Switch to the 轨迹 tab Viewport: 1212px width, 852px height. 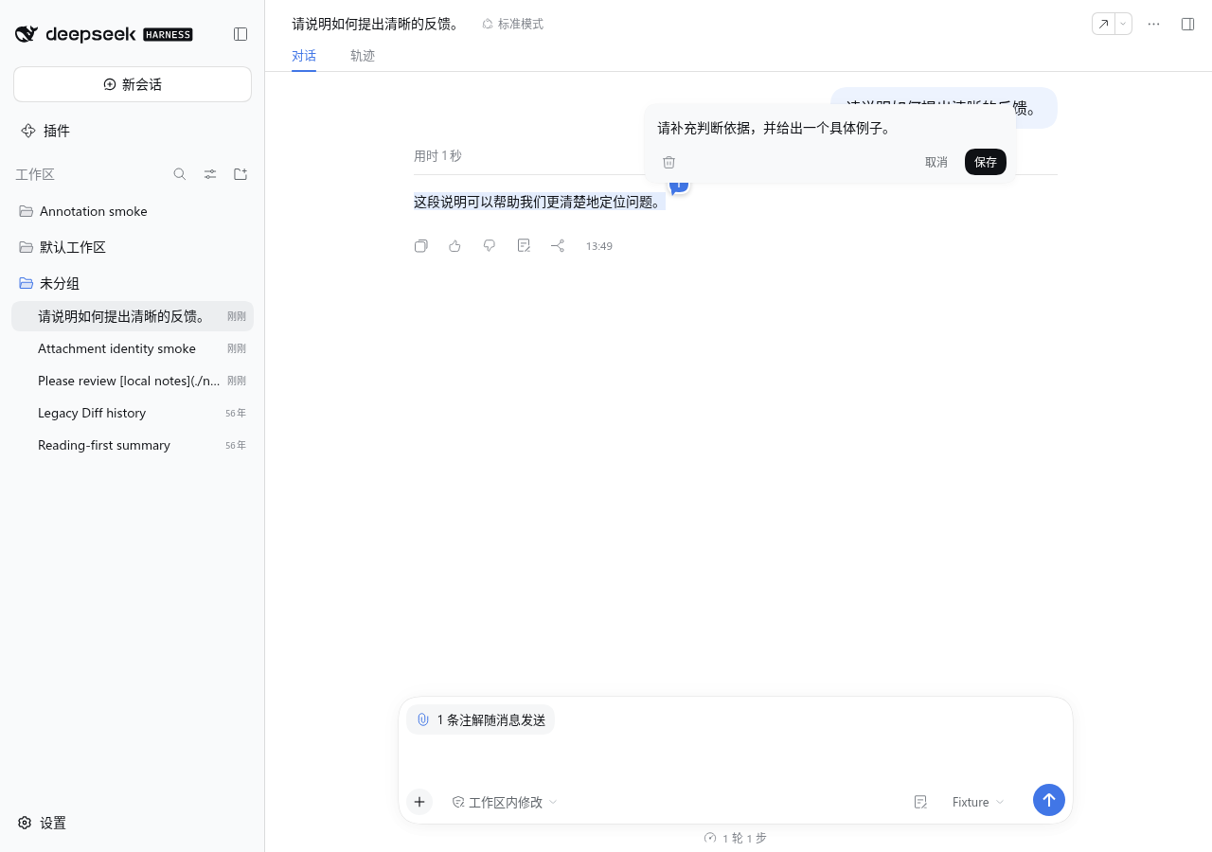coord(363,56)
